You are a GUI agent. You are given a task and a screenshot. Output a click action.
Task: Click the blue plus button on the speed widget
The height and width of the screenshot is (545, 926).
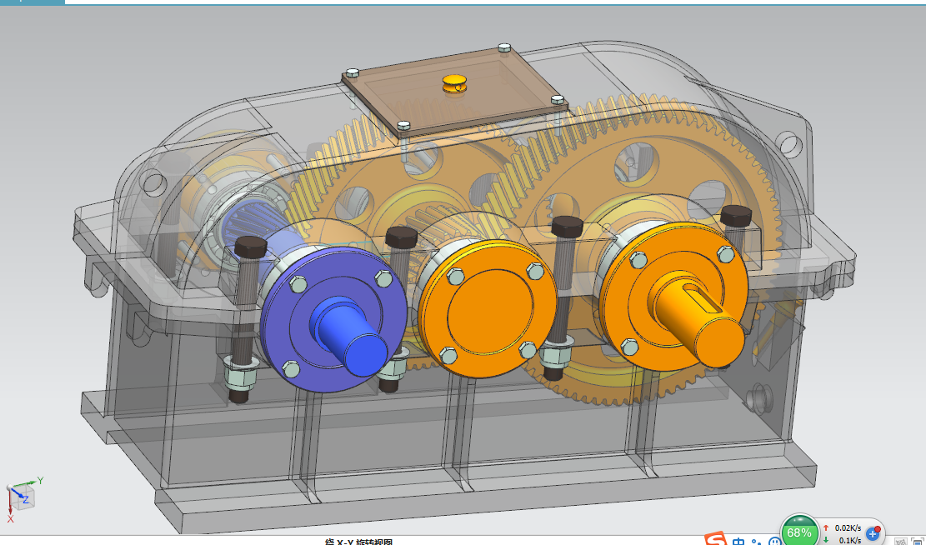[x=873, y=534]
